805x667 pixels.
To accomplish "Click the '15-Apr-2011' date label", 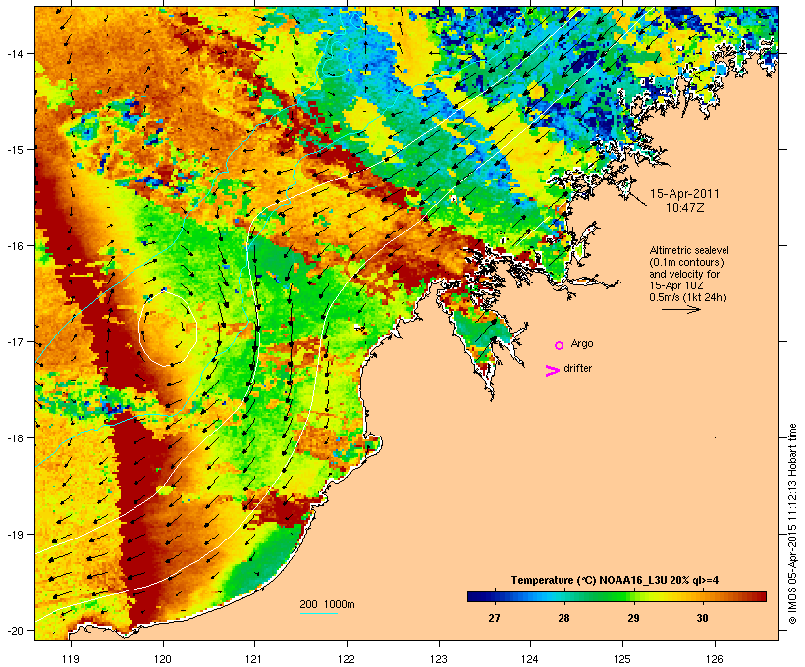I will [684, 194].
